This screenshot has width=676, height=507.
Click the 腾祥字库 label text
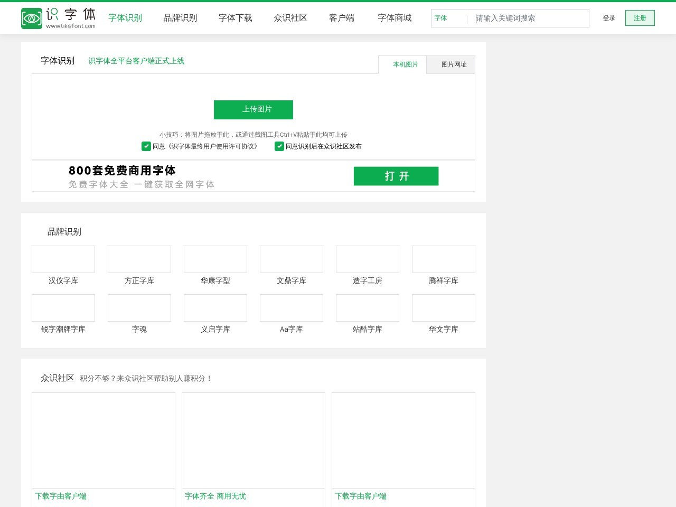(444, 281)
